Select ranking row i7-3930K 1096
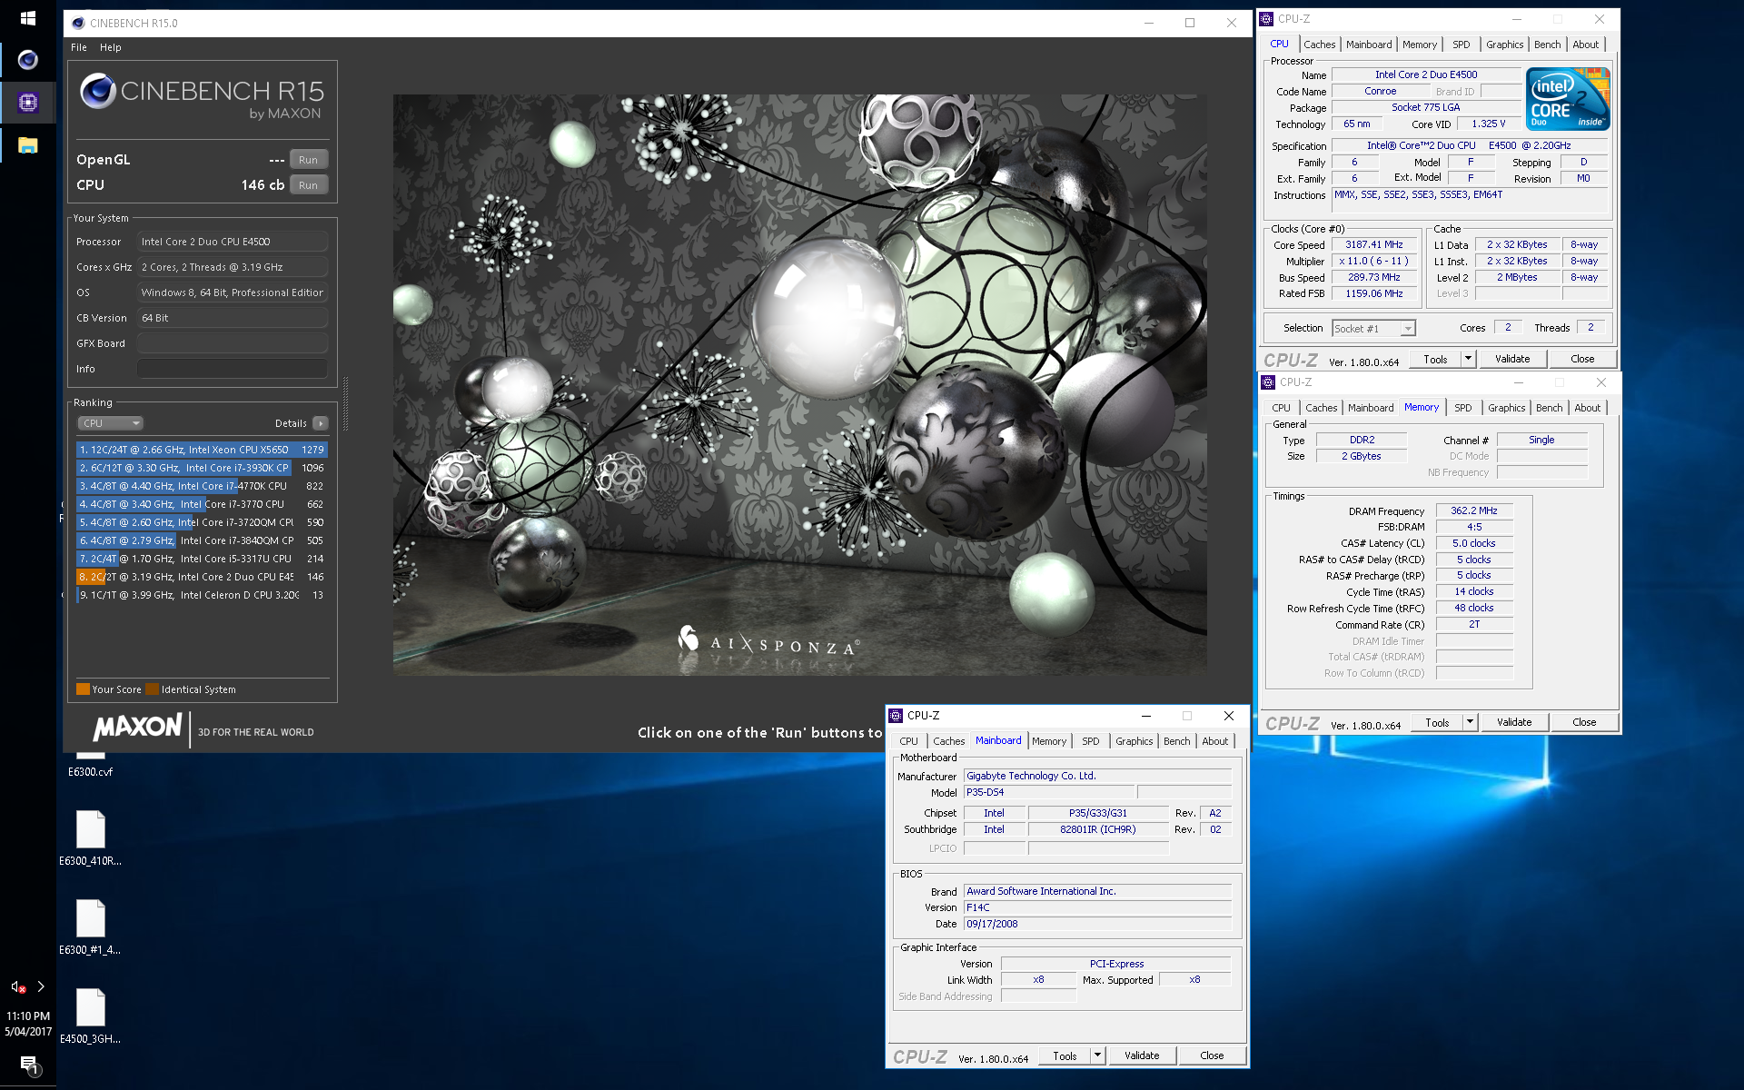The image size is (1744, 1090). [x=202, y=468]
